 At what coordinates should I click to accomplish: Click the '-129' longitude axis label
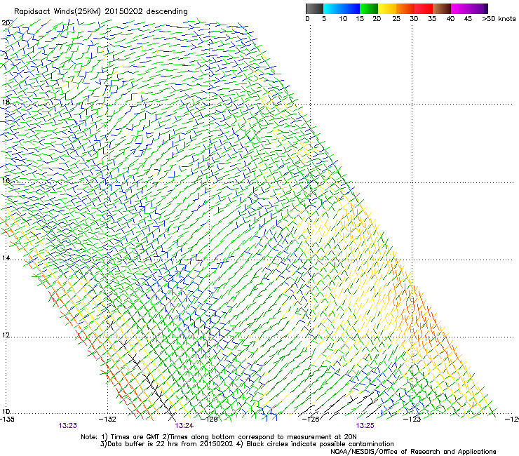click(210, 420)
